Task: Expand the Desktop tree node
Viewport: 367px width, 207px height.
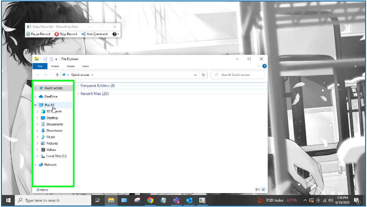Action: [37, 118]
